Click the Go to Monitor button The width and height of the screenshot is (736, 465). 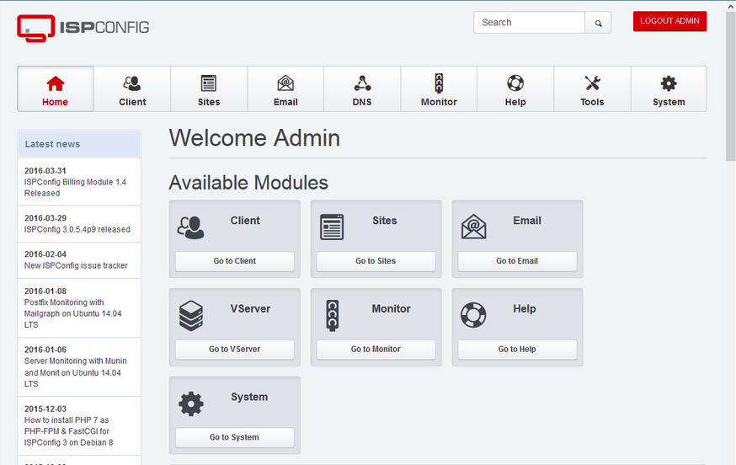[376, 350]
